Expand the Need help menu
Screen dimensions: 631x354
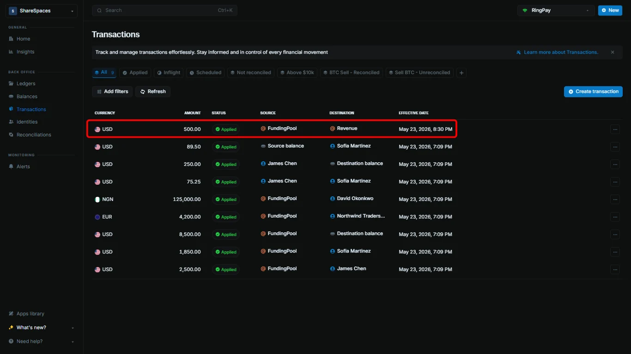pyautogui.click(x=41, y=341)
